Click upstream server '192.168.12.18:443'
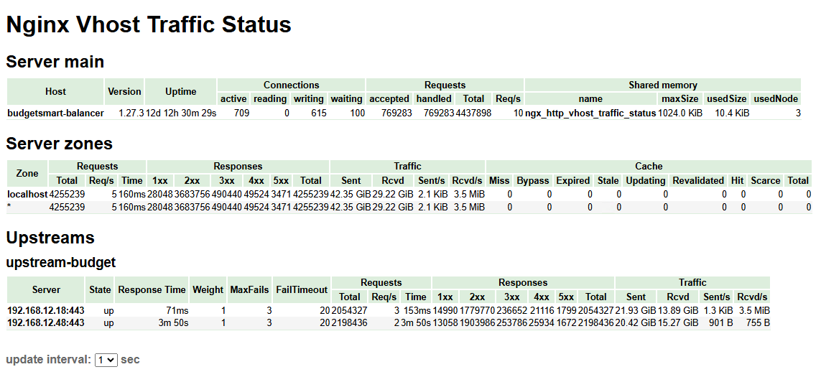 [46, 310]
